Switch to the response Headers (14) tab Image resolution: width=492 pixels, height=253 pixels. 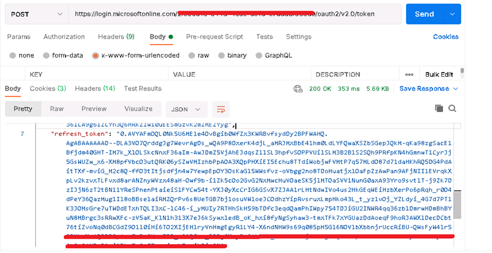pos(95,89)
